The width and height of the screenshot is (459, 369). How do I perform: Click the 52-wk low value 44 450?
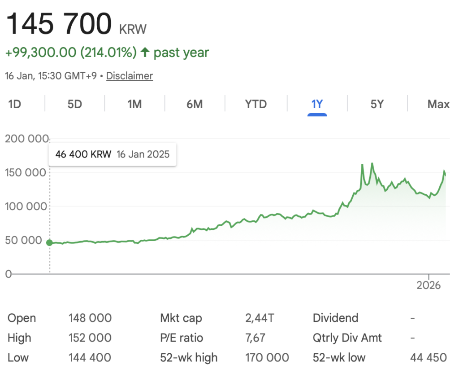point(429,358)
